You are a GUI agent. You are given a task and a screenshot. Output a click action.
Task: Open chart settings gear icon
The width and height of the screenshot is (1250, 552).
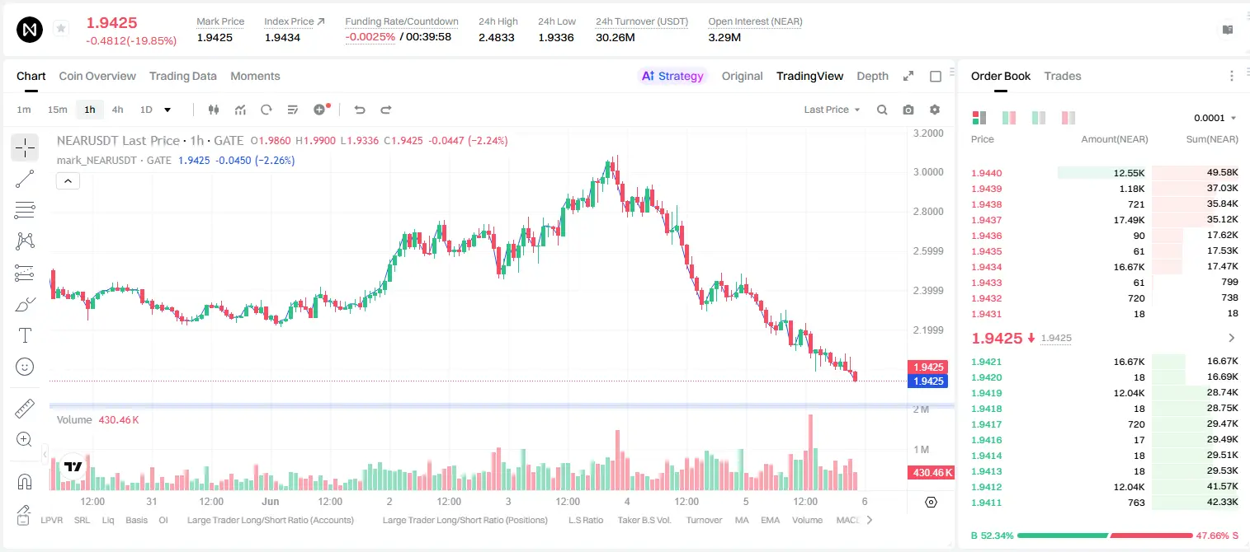pyautogui.click(x=935, y=110)
